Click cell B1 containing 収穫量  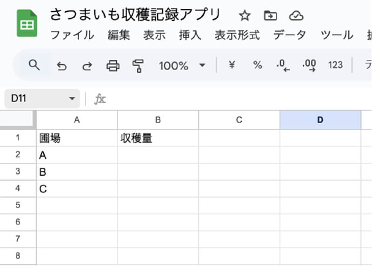[158, 138]
